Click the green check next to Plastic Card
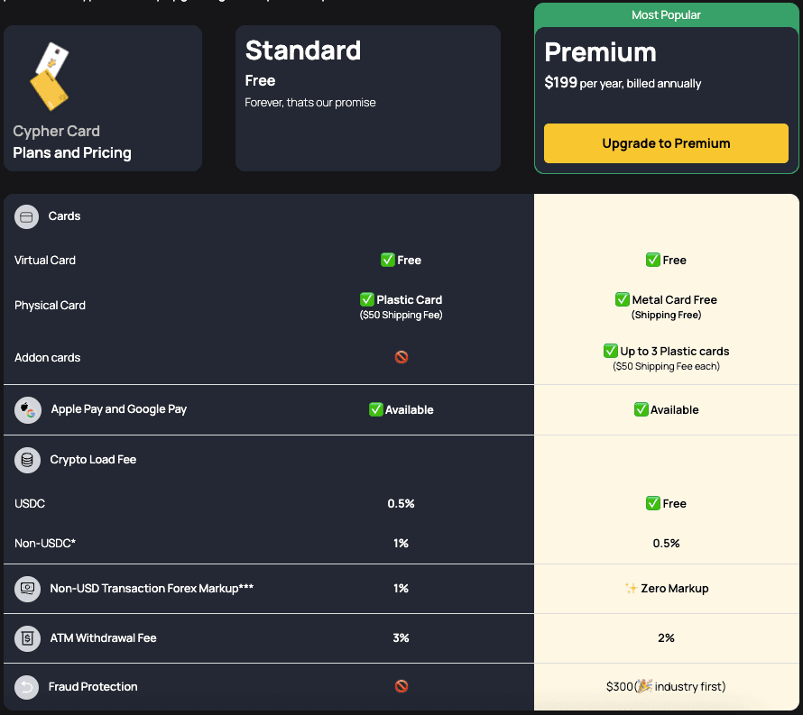 366,299
